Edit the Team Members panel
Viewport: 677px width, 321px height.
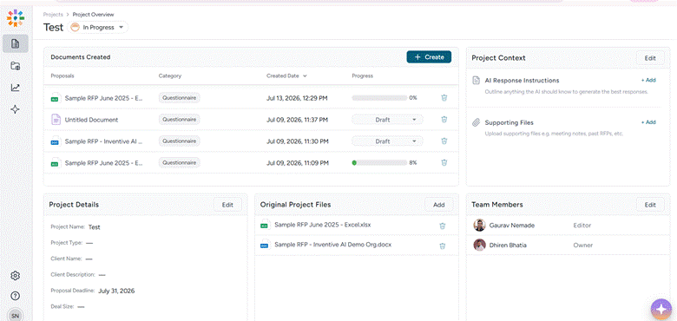click(x=650, y=205)
